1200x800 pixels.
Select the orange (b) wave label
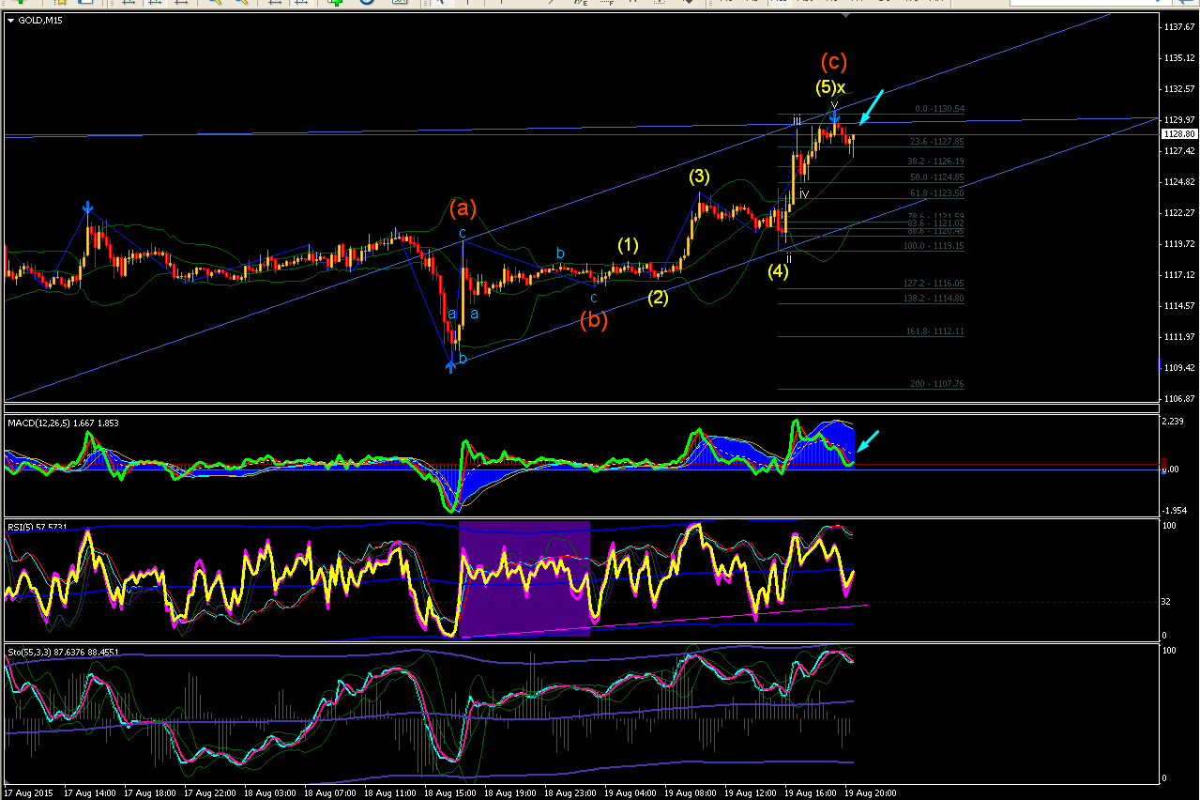coord(593,319)
